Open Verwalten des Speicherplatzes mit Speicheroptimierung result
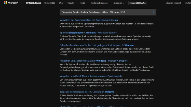The width and height of the screenshot is (191, 107). coord(89,20)
